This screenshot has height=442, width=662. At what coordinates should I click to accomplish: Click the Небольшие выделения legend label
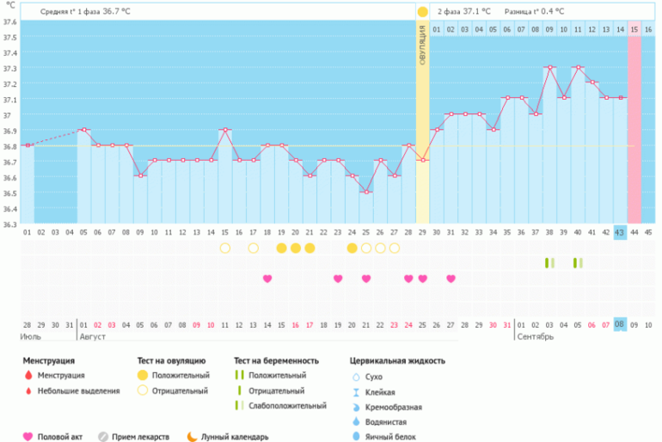tap(82, 391)
